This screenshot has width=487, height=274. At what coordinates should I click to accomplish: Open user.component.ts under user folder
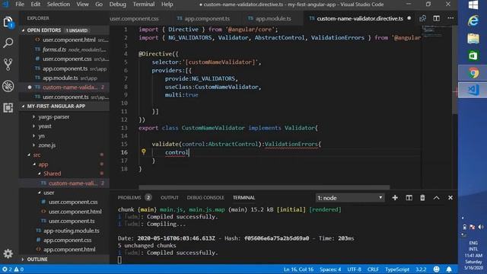coord(72,221)
